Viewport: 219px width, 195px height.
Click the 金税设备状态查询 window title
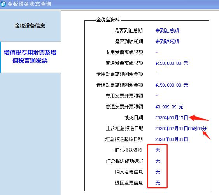point(30,4)
